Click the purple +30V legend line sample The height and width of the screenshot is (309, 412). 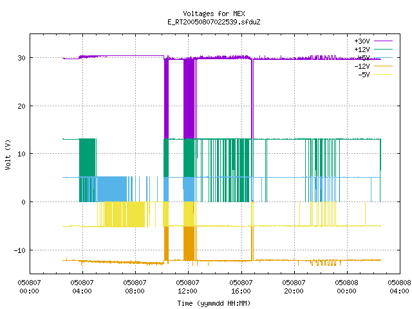383,41
